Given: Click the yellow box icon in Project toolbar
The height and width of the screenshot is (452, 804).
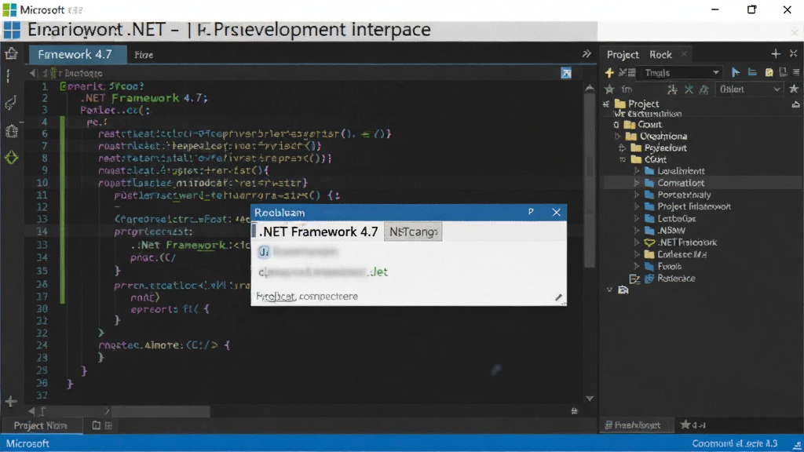Looking at the screenshot, I should 769,73.
